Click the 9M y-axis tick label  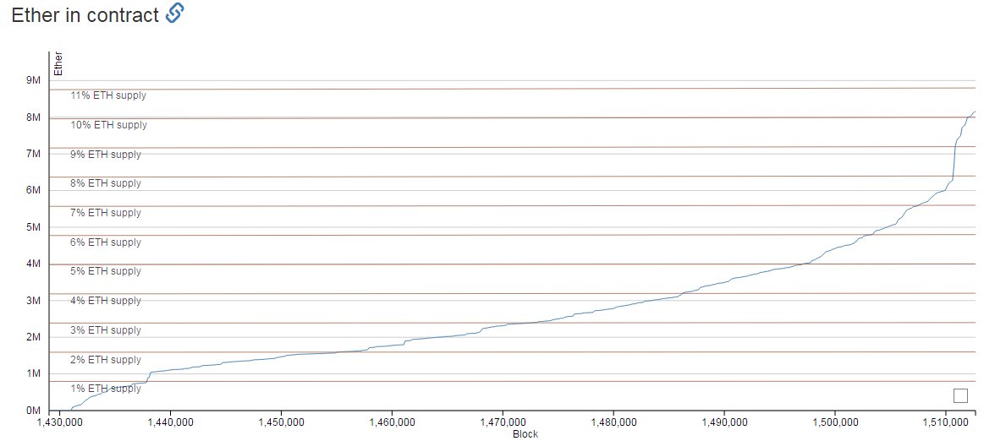pyautogui.click(x=34, y=80)
